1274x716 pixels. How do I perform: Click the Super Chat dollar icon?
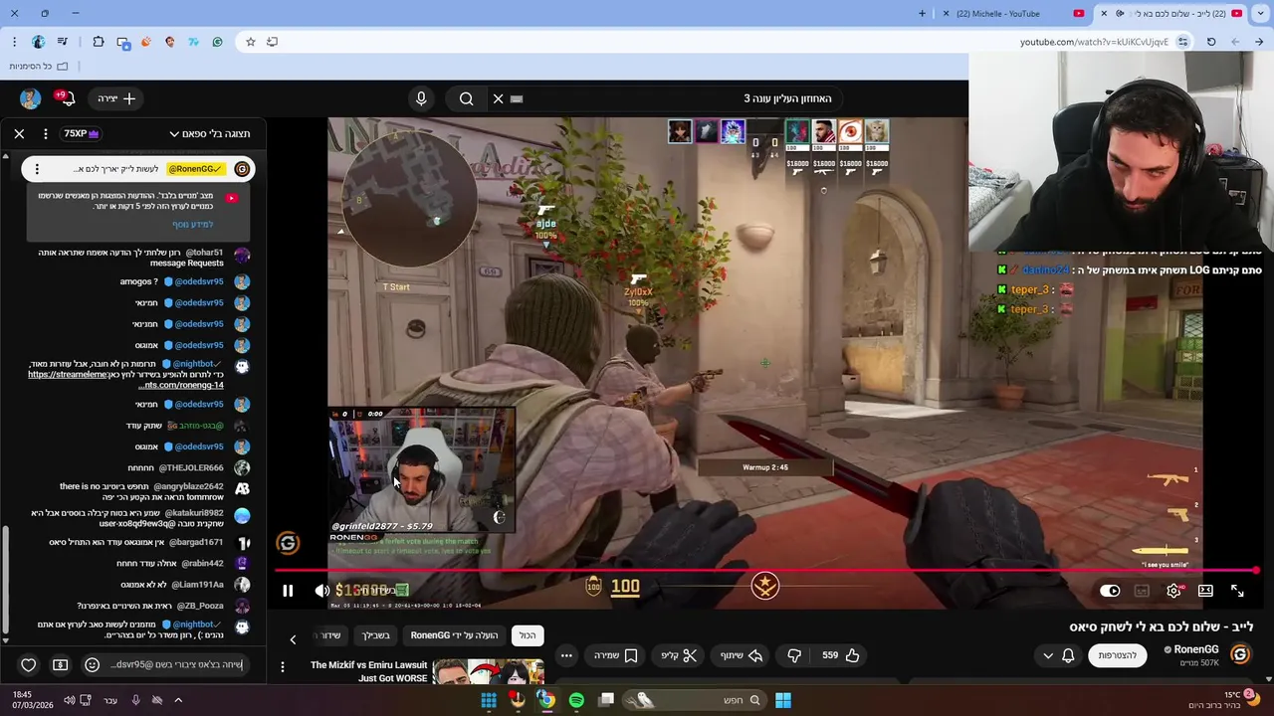(x=61, y=665)
